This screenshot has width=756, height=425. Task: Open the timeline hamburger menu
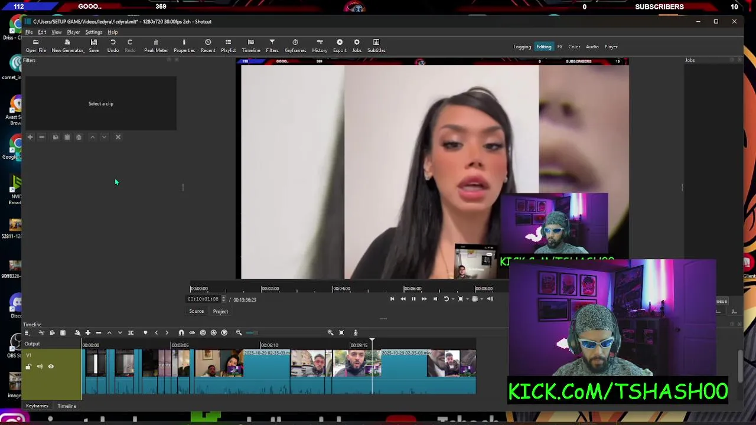pos(27,332)
